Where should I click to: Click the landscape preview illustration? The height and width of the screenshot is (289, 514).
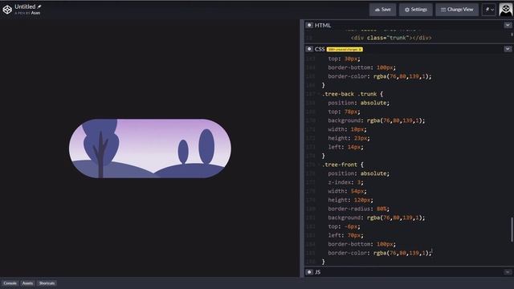pyautogui.click(x=150, y=149)
